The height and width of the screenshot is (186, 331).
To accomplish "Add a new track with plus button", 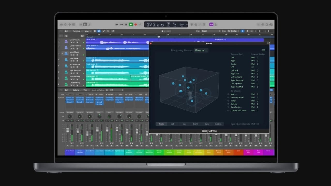I will (x=61, y=36).
